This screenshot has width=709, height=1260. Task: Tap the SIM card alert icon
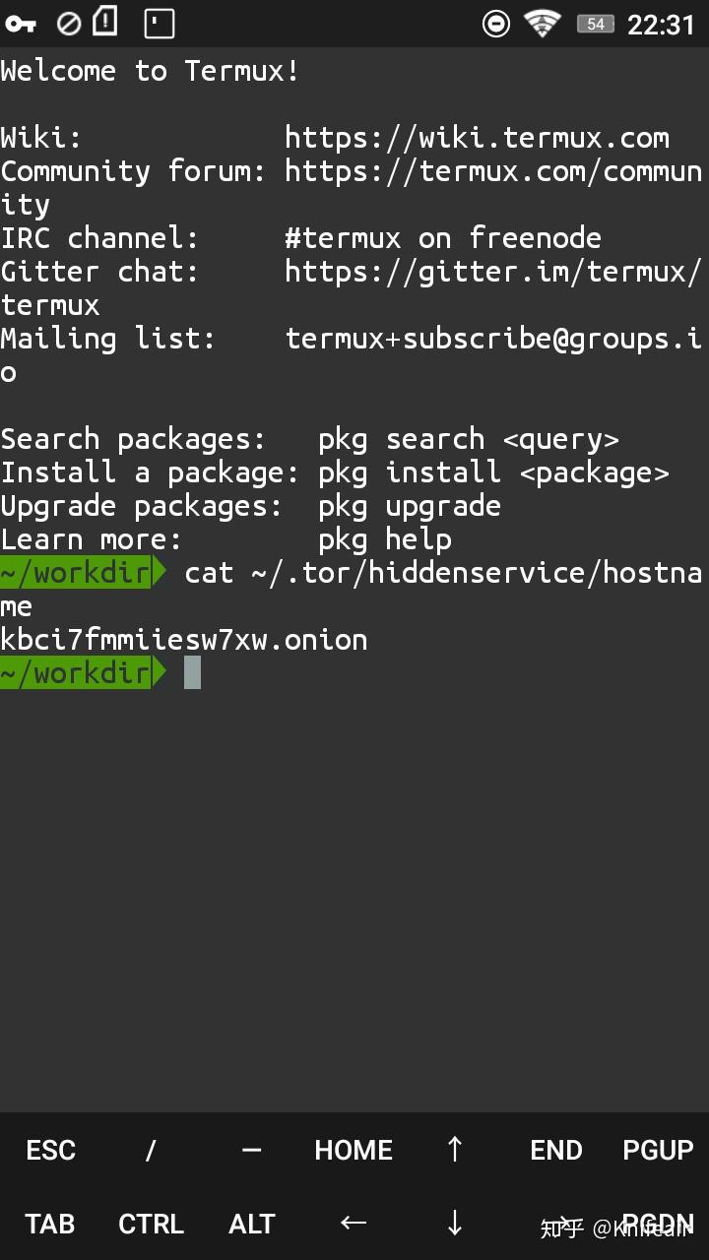(104, 22)
